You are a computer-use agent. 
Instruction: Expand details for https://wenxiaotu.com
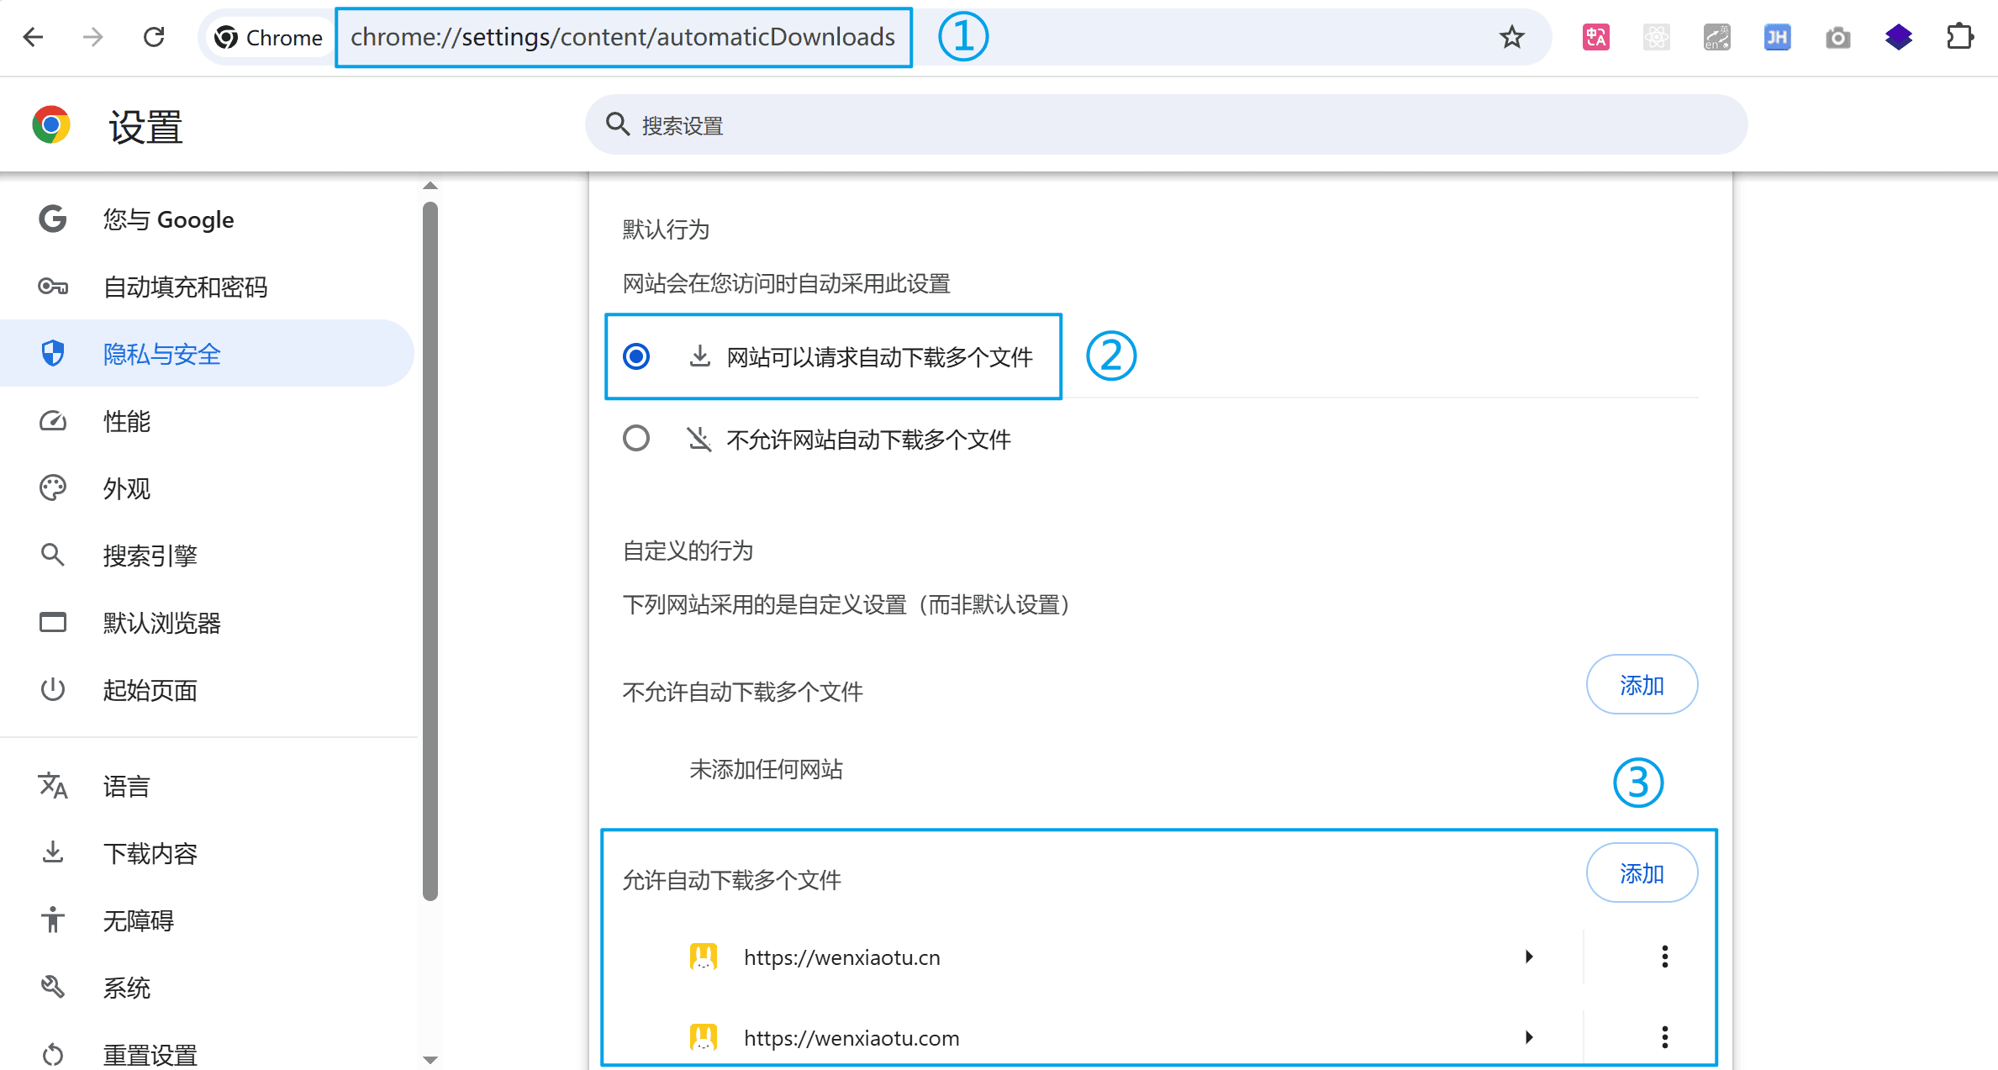(x=1528, y=1037)
